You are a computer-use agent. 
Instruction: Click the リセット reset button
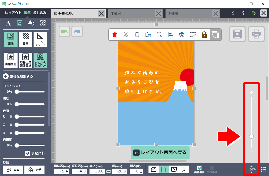pos(35,153)
